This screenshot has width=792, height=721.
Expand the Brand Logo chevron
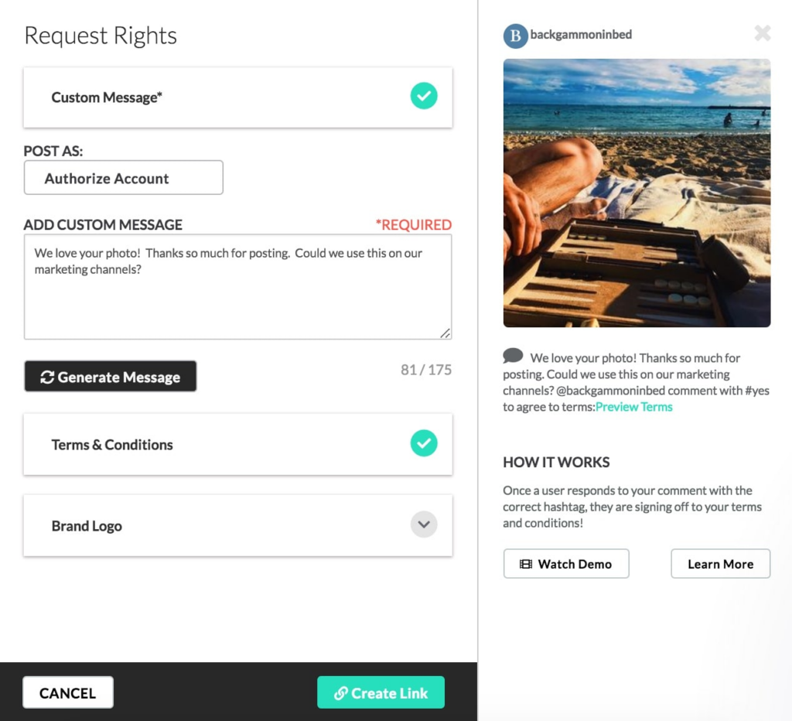tap(423, 525)
